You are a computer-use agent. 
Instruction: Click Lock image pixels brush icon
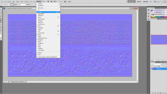pyautogui.click(x=156, y=67)
